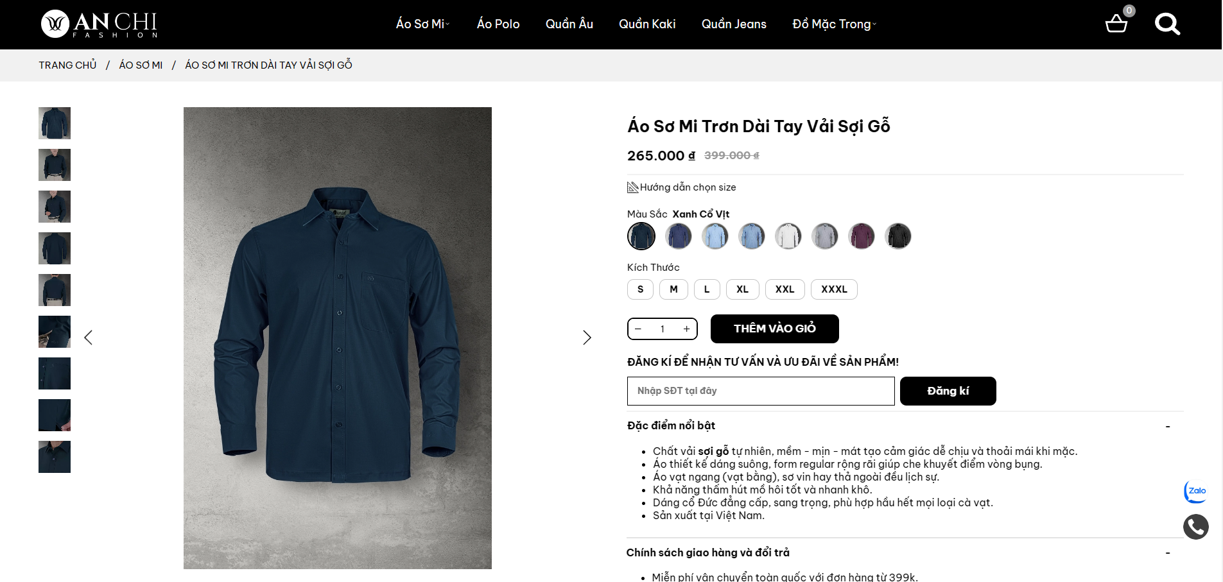1223x582 pixels.
Task: Open the shopping cart icon
Action: [1116, 24]
